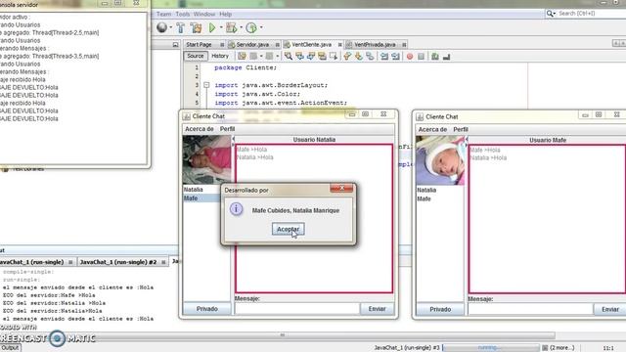Toggle Highlight Search in the editor toolbar
The width and height of the screenshot is (626, 352).
point(322,57)
